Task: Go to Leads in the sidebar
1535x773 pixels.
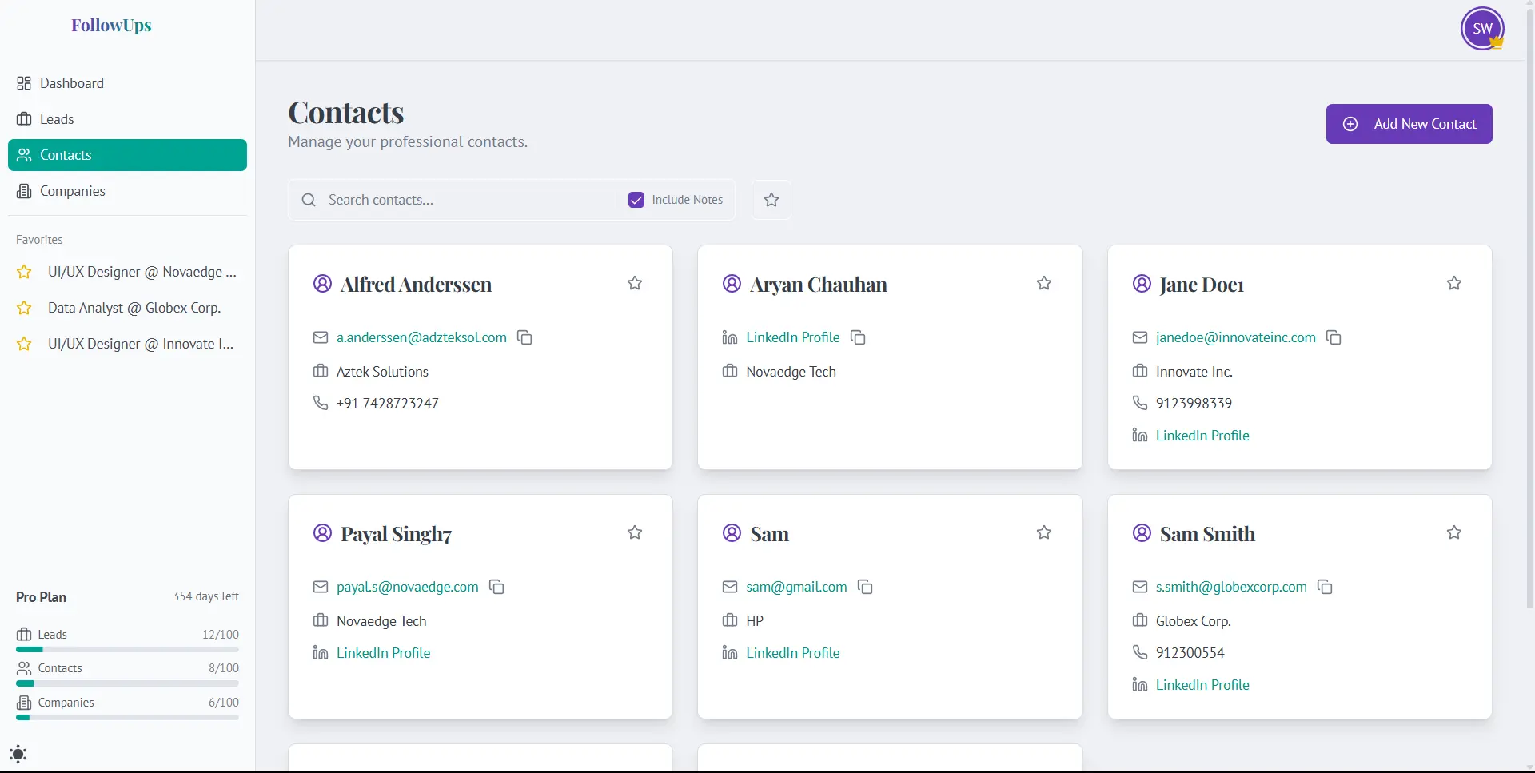Action: pyautogui.click(x=127, y=119)
